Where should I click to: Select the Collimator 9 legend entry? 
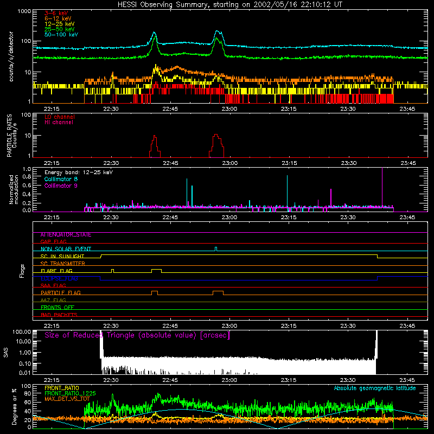(x=61, y=186)
